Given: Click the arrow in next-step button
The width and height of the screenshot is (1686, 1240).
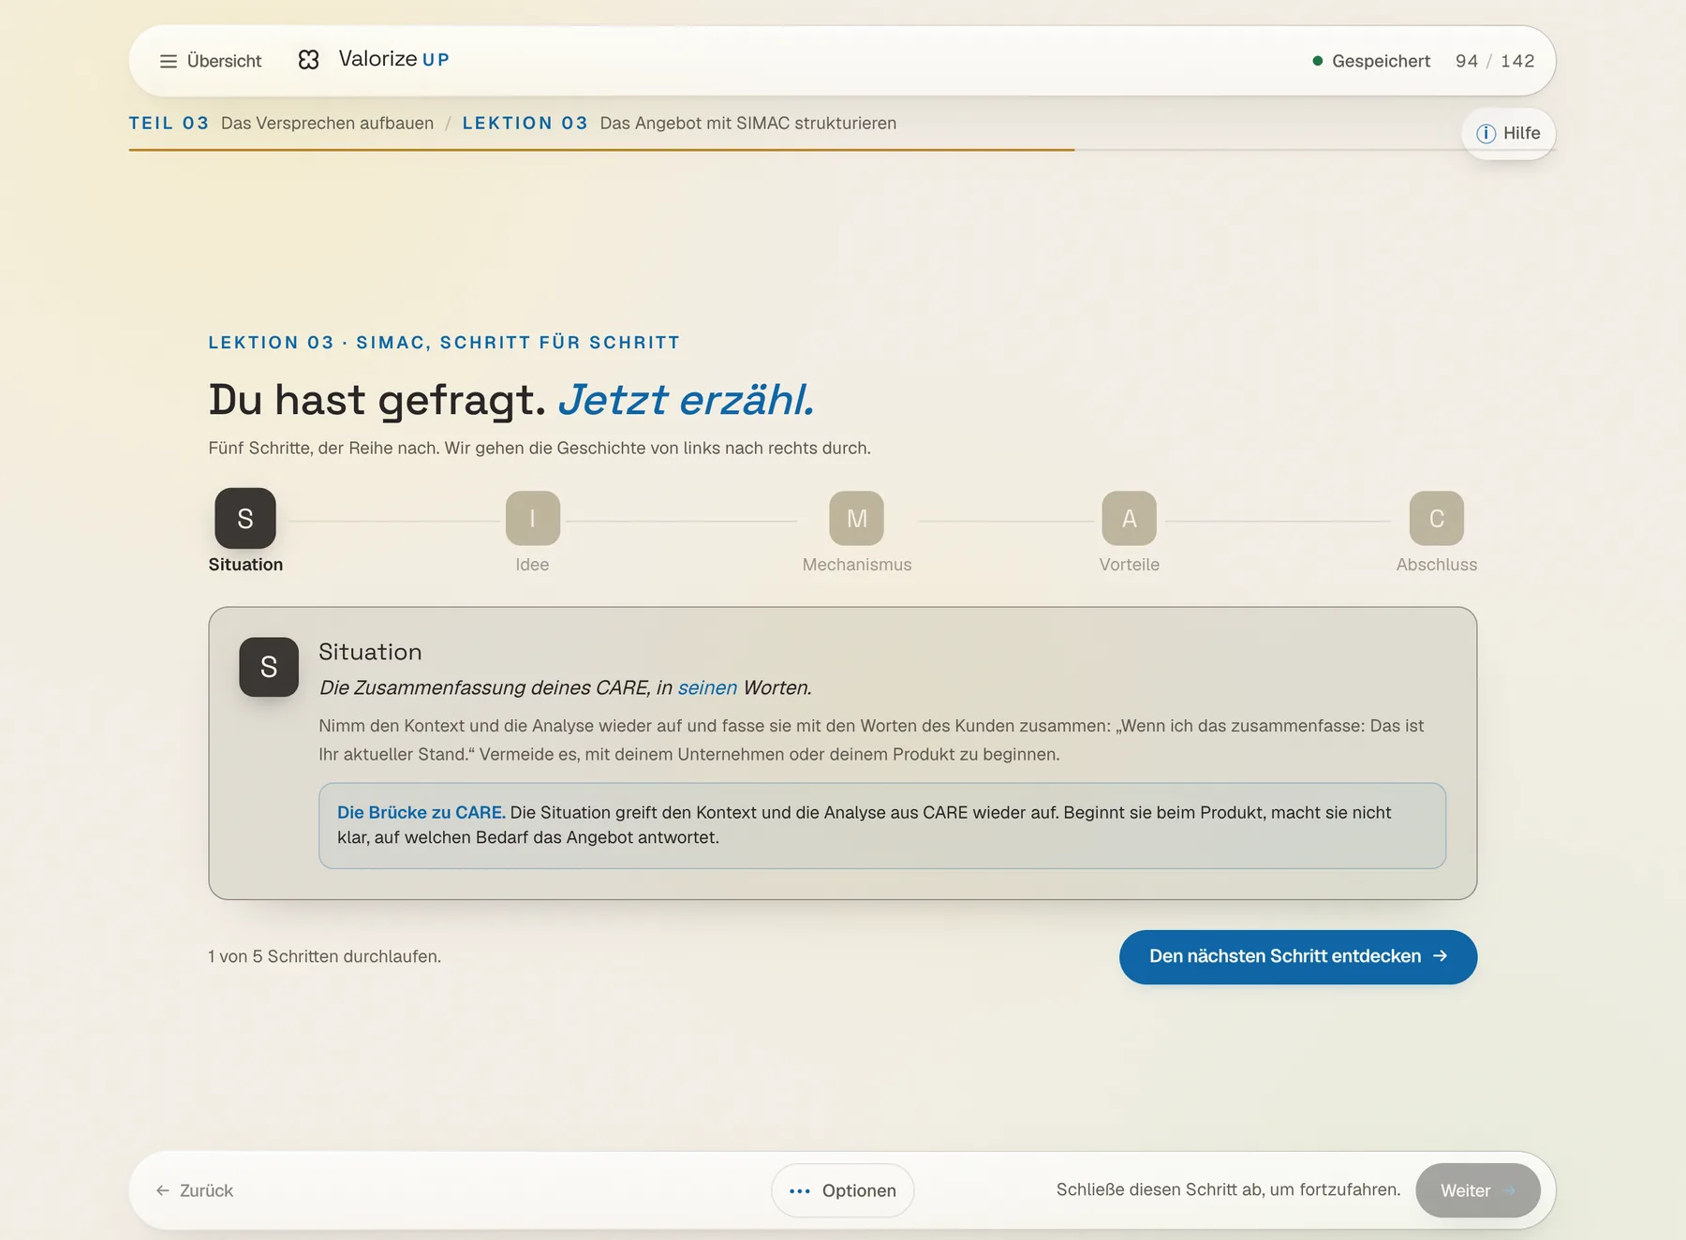Looking at the screenshot, I should pyautogui.click(x=1441, y=956).
